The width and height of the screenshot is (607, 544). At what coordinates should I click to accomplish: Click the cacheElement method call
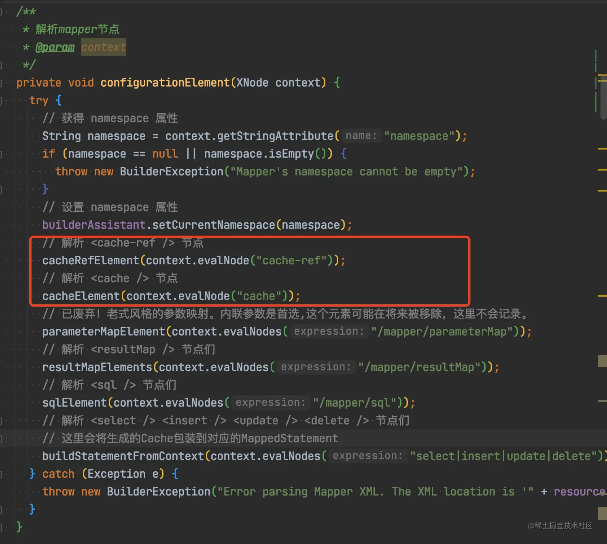click(81, 296)
